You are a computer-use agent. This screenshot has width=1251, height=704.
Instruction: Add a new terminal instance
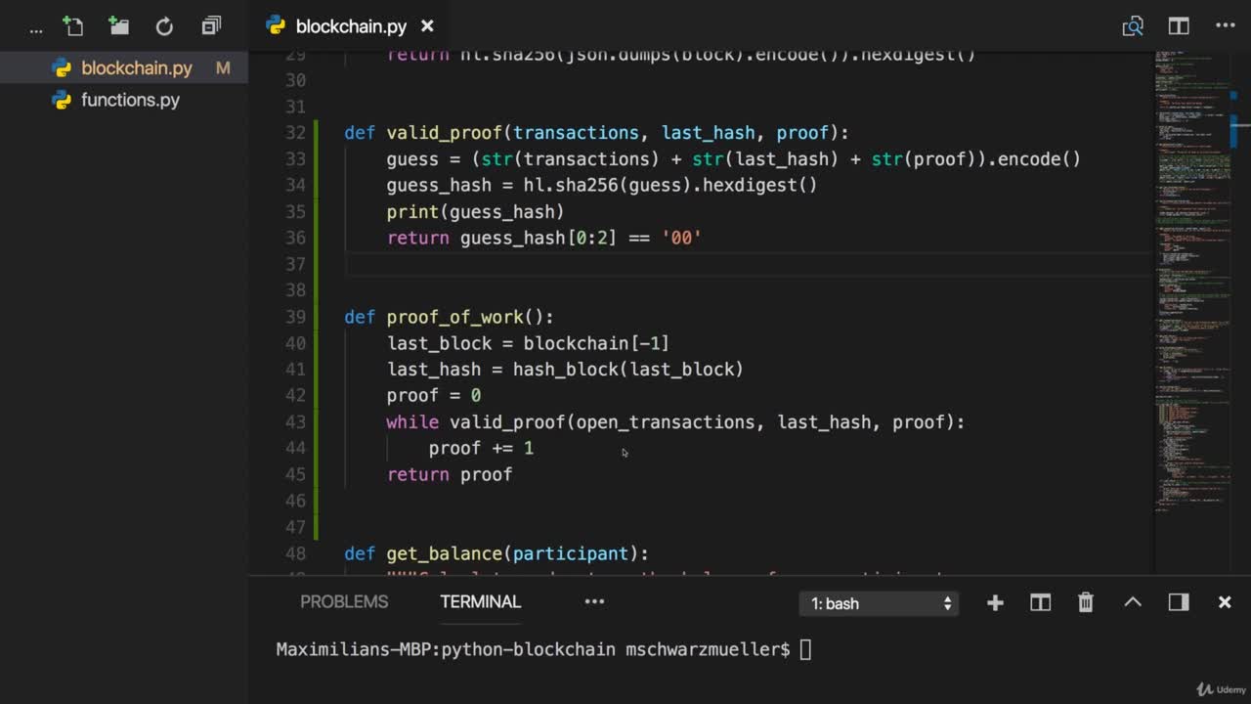[x=995, y=602]
